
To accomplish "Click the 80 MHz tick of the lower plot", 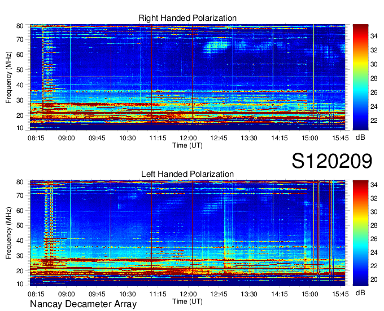I will click(20, 182).
